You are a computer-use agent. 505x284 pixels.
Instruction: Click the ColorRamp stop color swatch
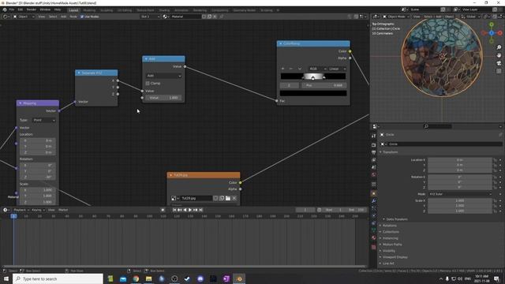pos(313,93)
